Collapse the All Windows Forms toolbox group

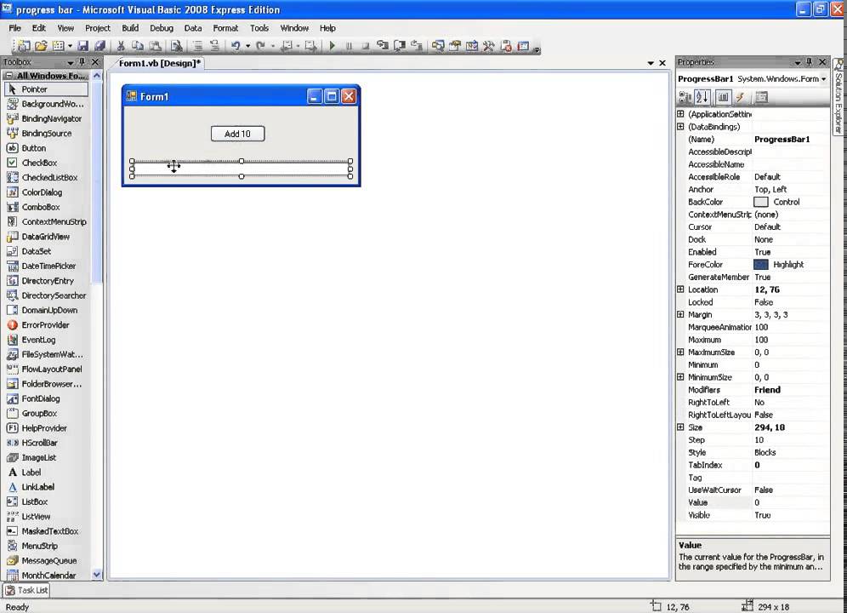(x=9, y=76)
